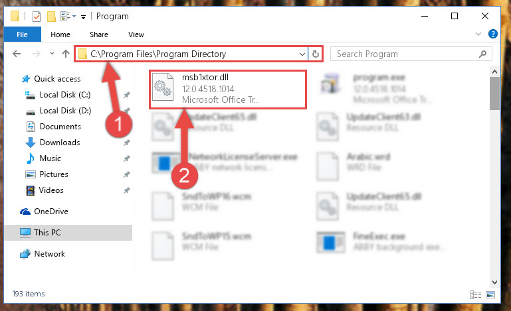Click the new folder icon in quick access toolbar
Viewport: 511px width, 311px height.
pyautogui.click(x=51, y=17)
